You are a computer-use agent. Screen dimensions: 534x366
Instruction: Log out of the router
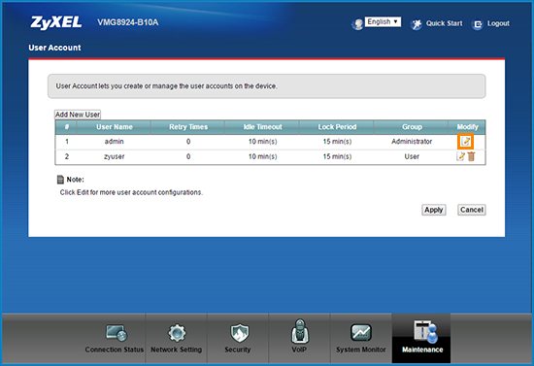click(x=490, y=24)
